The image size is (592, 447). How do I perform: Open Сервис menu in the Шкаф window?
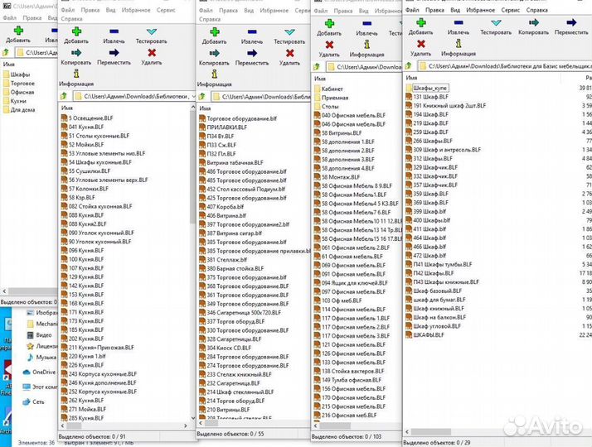516,8
